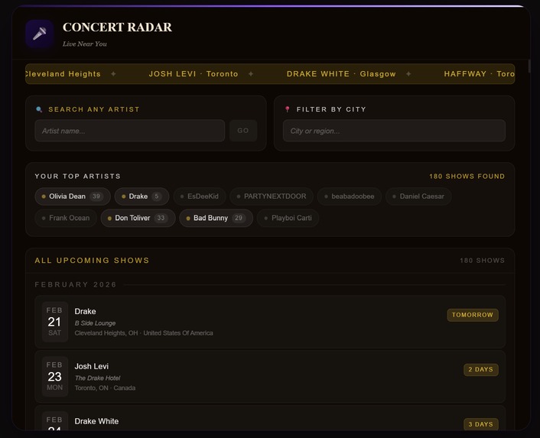Image resolution: width=540 pixels, height=438 pixels.
Task: Toggle the Olivia Dean artist chip
Action: click(x=73, y=196)
